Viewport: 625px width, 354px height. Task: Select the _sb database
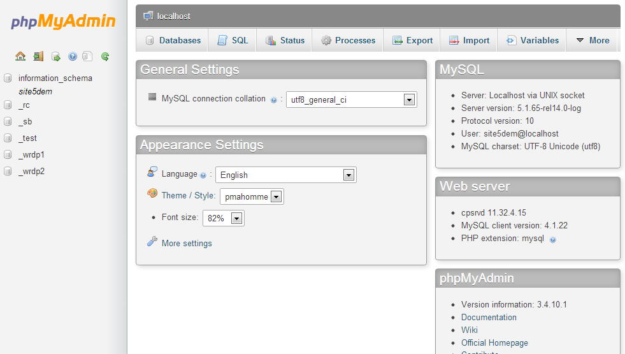pos(25,121)
